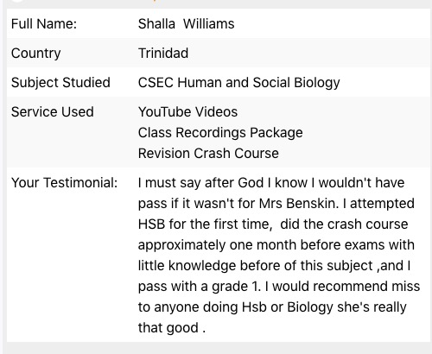Click the Your Testimonial label
This screenshot has width=432, height=354.
point(64,183)
